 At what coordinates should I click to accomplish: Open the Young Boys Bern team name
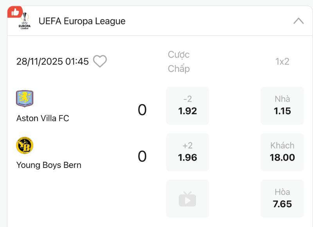tap(49, 165)
